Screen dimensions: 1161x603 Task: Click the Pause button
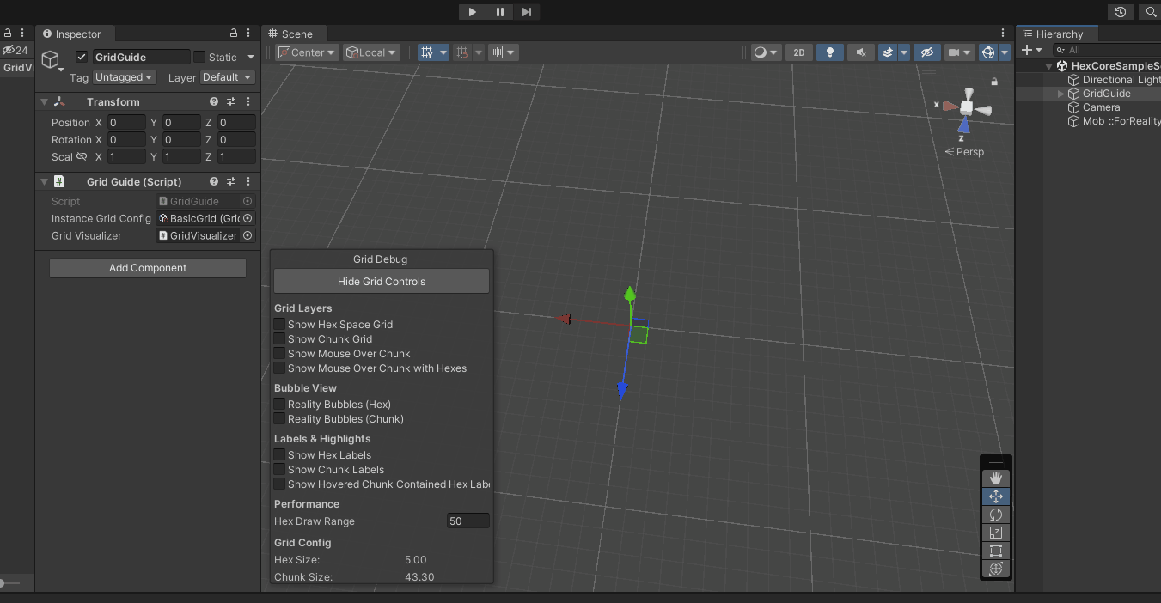(x=499, y=12)
